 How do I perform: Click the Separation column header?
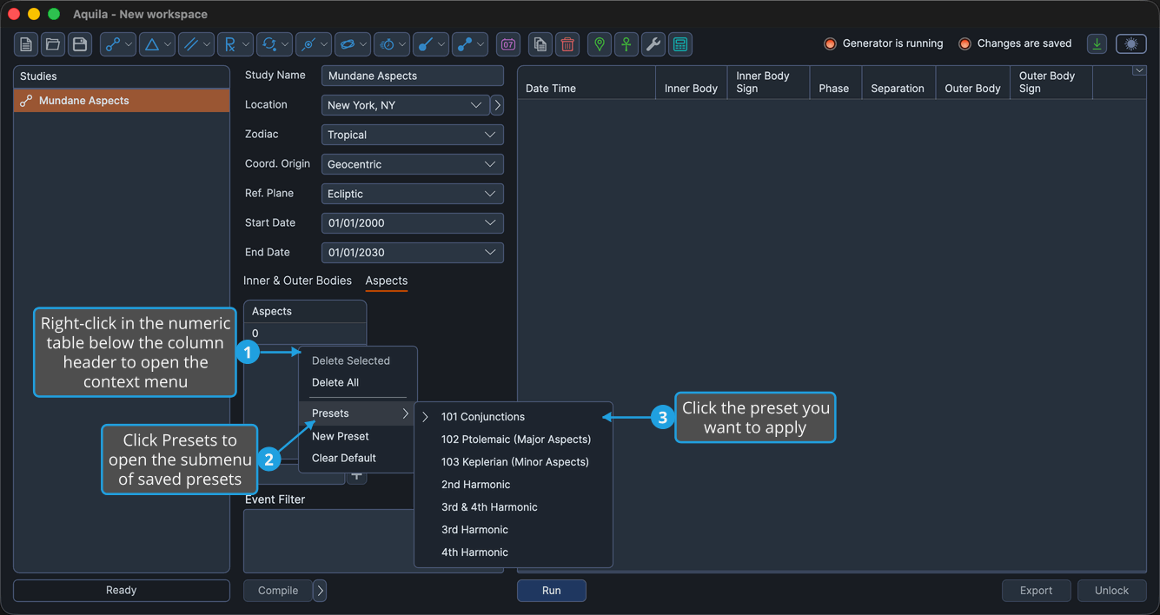point(898,83)
